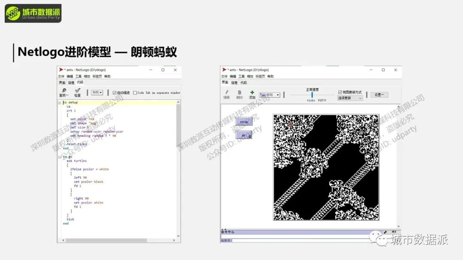Open 编辑 menu in the left code window
This screenshot has height=260, width=463.
click(70, 76)
